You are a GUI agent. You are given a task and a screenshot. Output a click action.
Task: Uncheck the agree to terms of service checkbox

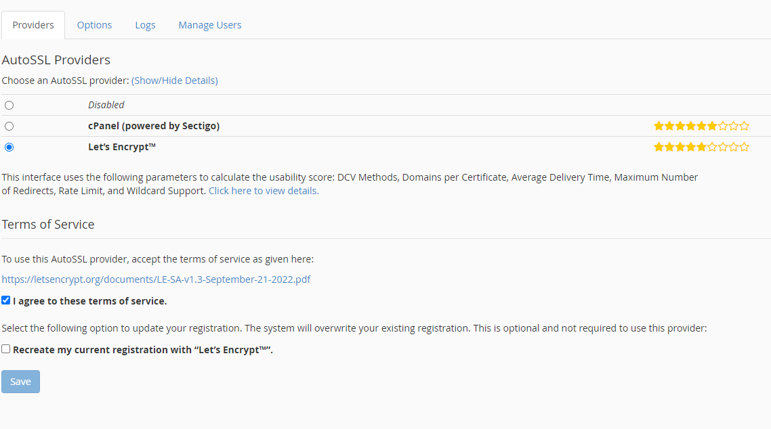click(x=6, y=300)
